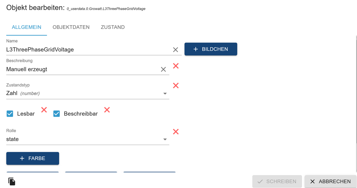Remove the Beschreibbar attribute with the red X
The image size is (357, 188).
pyautogui.click(x=107, y=110)
